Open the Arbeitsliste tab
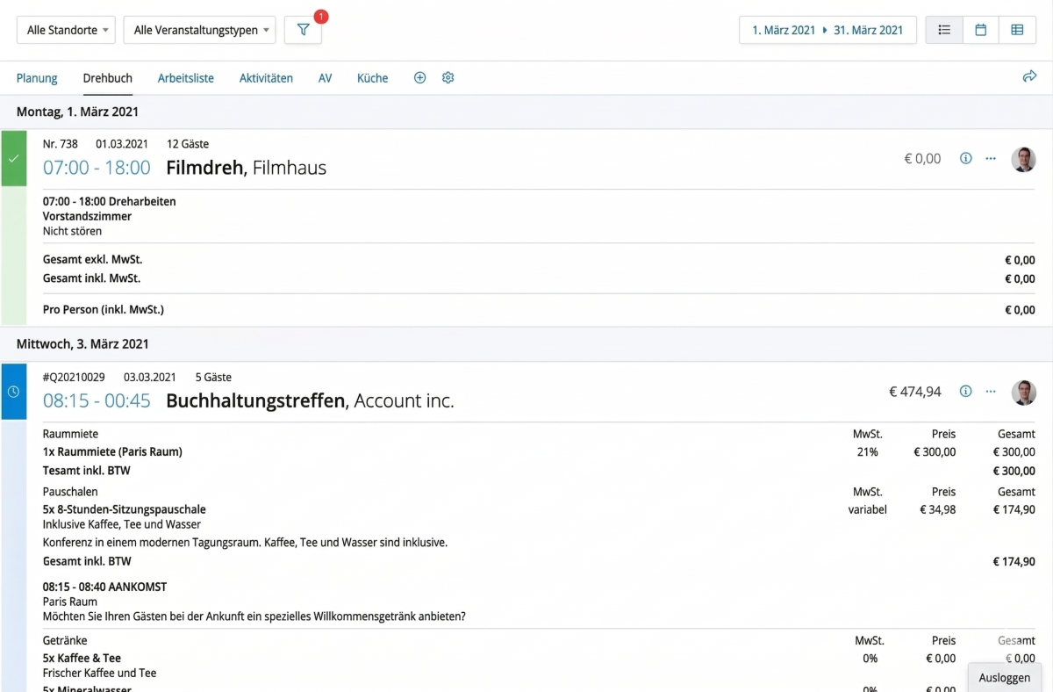Image resolution: width=1053 pixels, height=692 pixels. coord(185,78)
